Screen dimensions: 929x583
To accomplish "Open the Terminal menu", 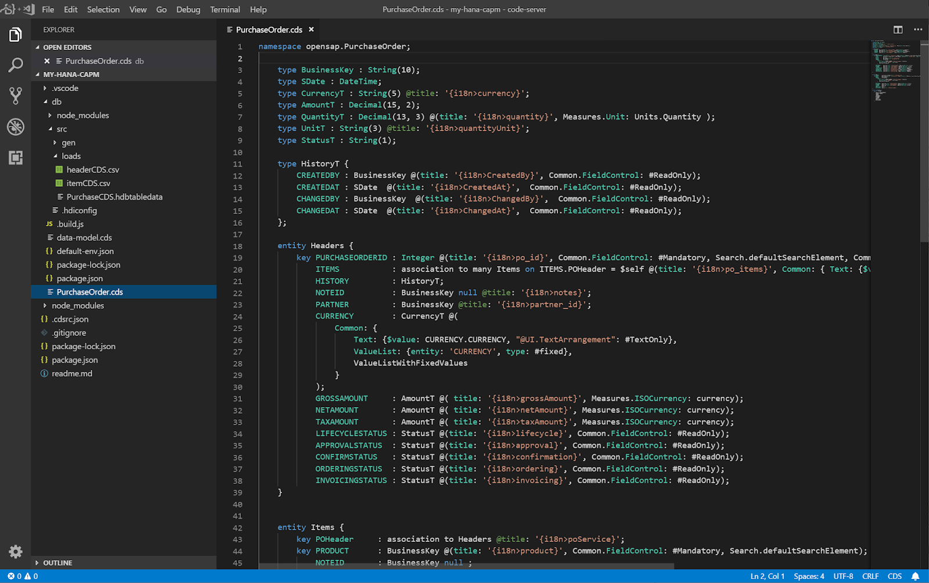I will (225, 9).
